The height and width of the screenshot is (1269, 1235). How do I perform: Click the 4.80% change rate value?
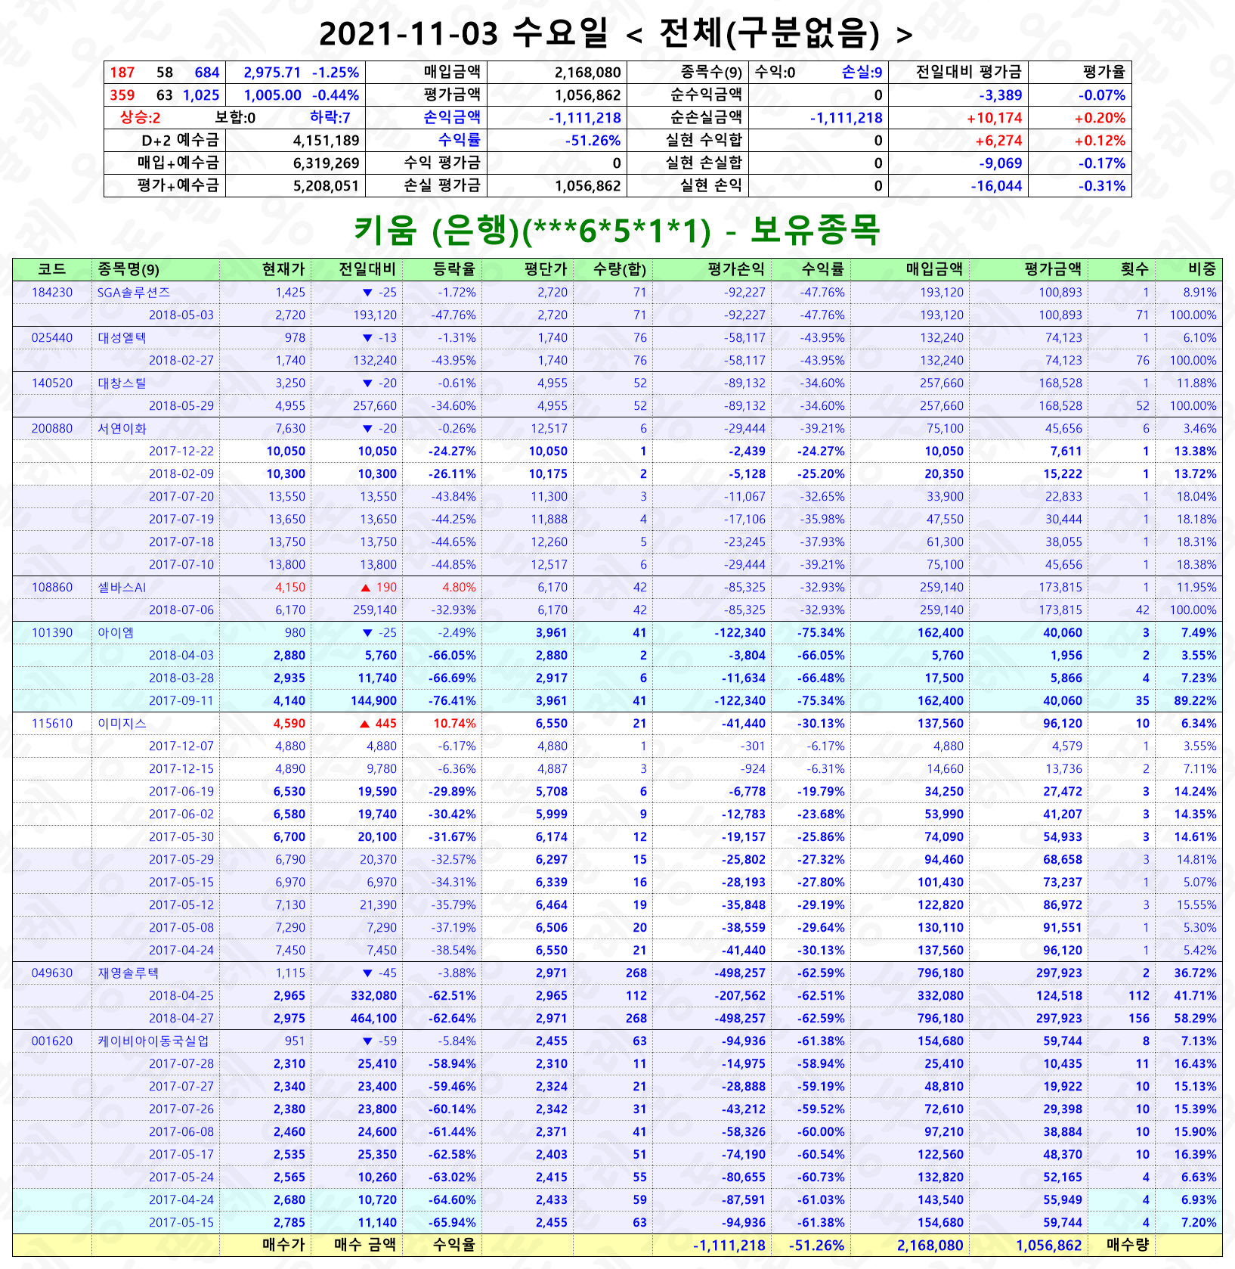click(x=459, y=588)
